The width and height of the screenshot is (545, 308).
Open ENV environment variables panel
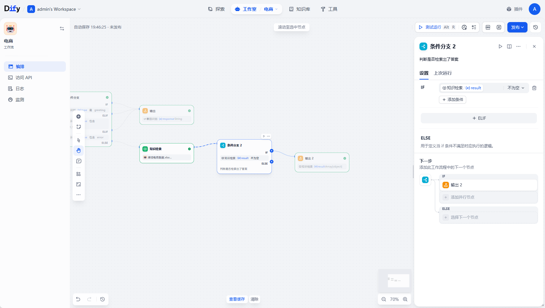(488, 27)
